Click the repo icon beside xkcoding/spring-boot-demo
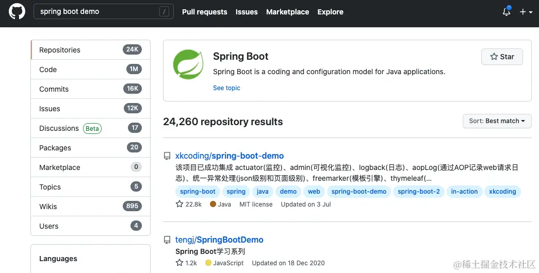 [x=167, y=156]
